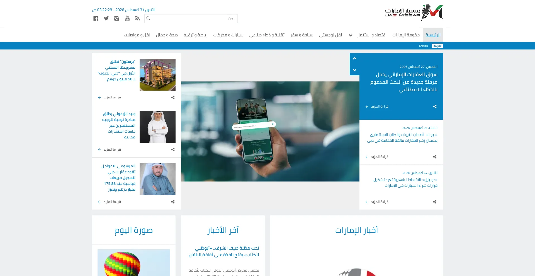This screenshot has width=535, height=276.
Task: Open headline تحت مظلة ضيف الشرف أبوظبي للكتاب
Action: pyautogui.click(x=224, y=252)
